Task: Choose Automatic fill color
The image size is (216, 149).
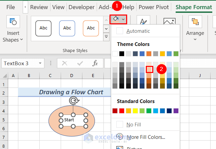Action: (138, 31)
